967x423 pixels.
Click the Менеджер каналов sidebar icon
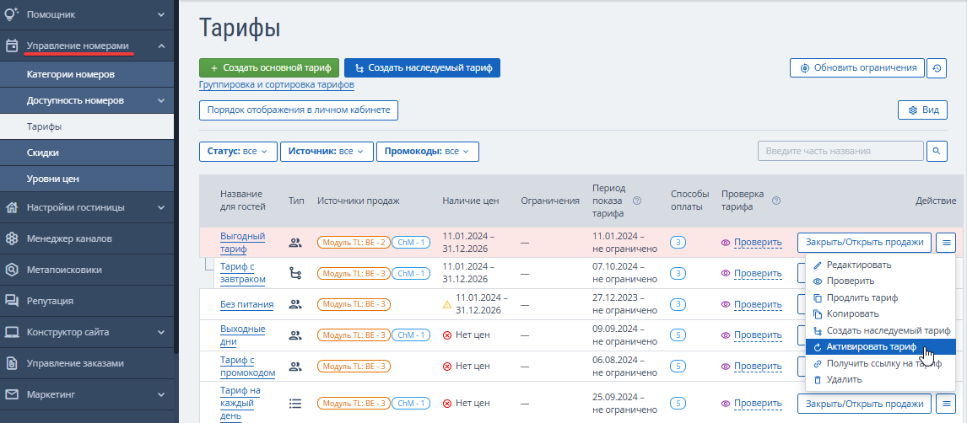pyautogui.click(x=12, y=238)
